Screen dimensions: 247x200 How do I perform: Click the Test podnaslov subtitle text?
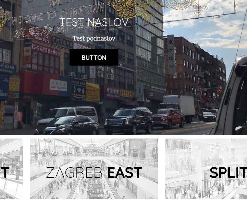94,38
